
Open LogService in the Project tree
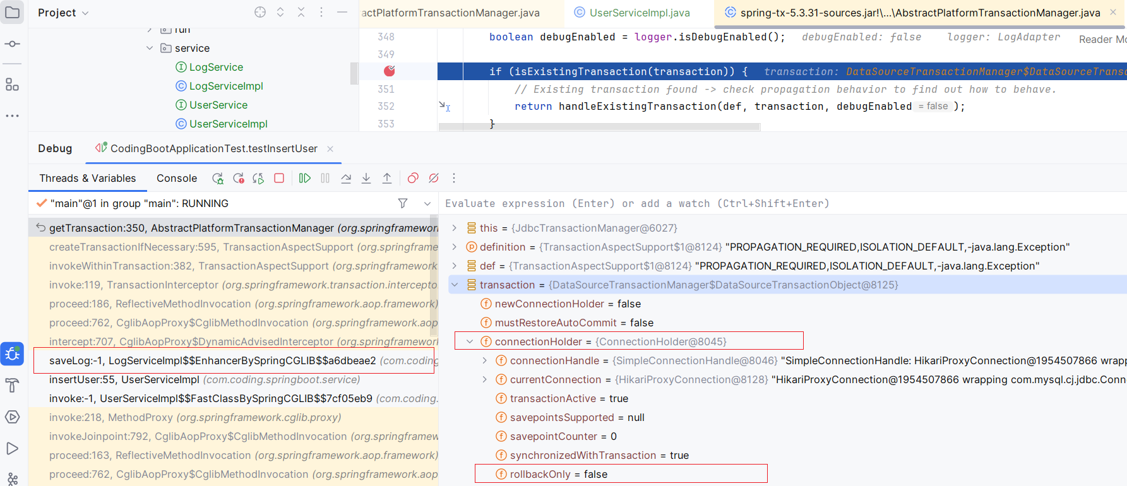click(216, 67)
